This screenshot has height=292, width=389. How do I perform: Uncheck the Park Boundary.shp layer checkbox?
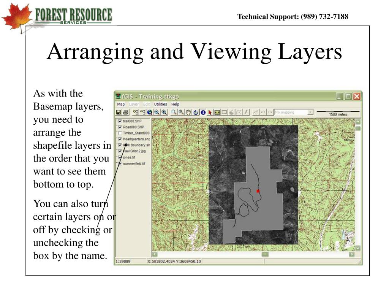(120, 145)
